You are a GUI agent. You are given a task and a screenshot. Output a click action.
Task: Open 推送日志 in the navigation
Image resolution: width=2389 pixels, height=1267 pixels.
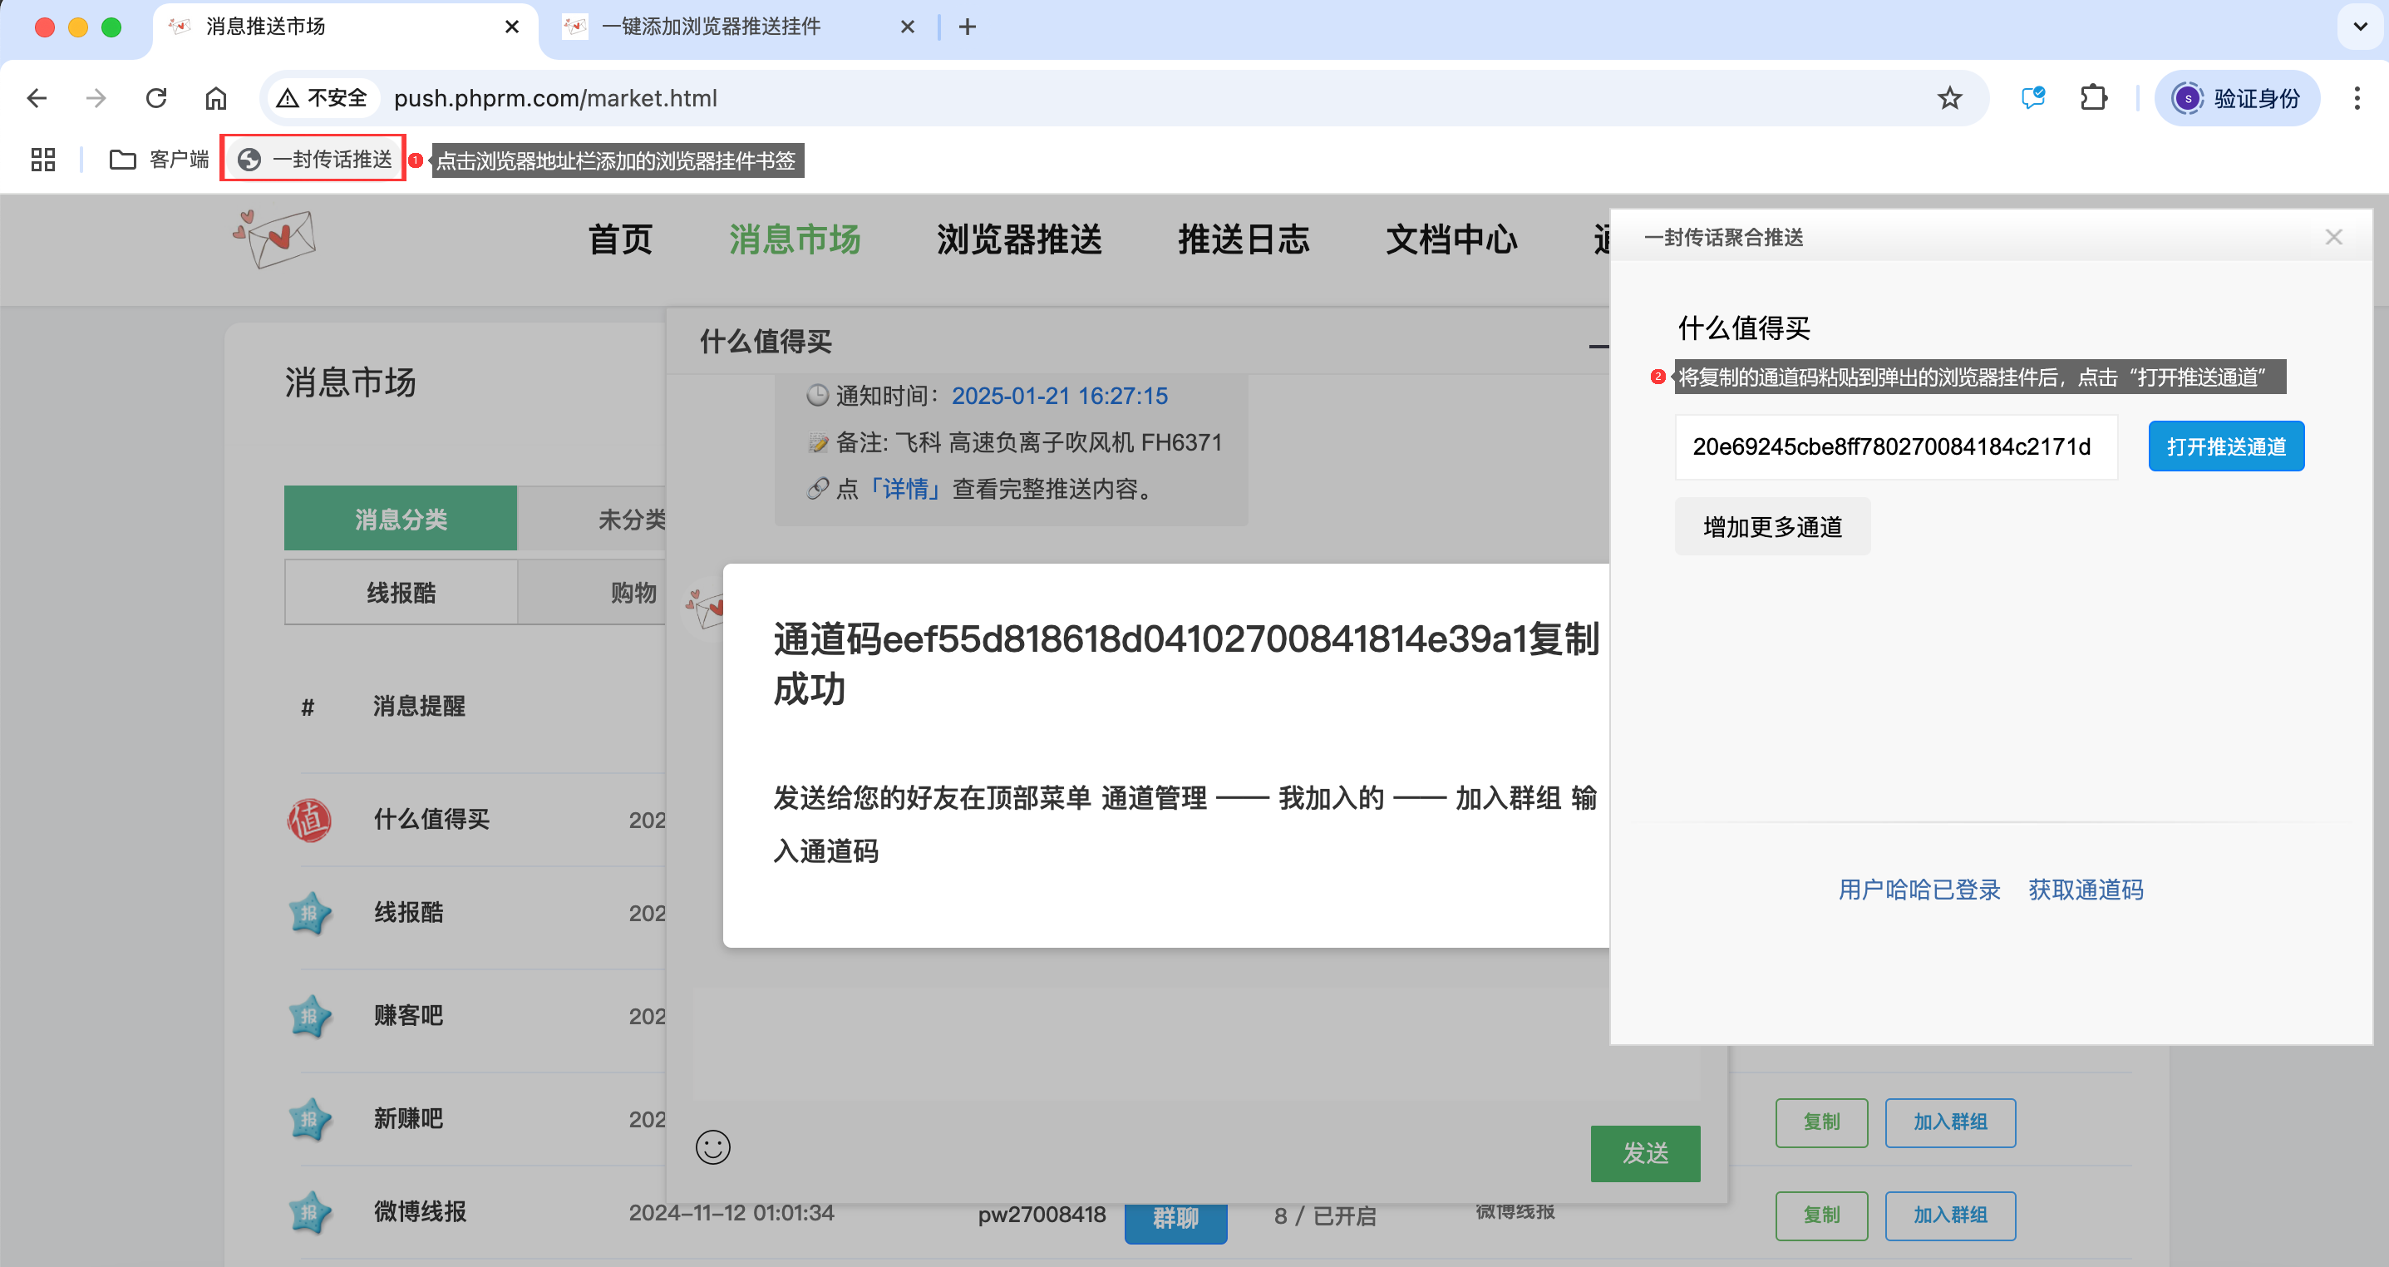[1243, 239]
